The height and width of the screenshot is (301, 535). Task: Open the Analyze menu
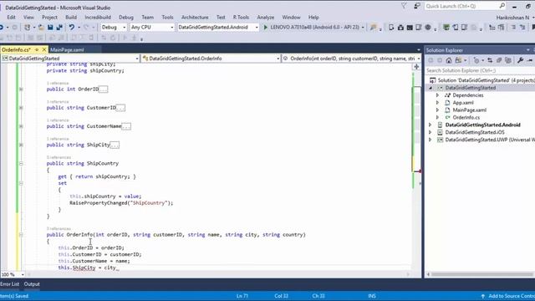(266, 17)
